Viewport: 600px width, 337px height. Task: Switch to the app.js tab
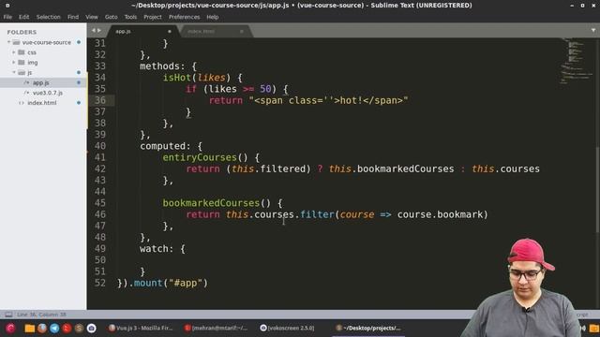[142, 31]
